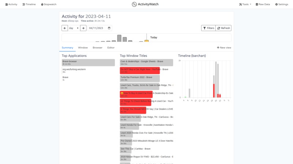Select Cars & dealerships Google Sheets title

146,63
